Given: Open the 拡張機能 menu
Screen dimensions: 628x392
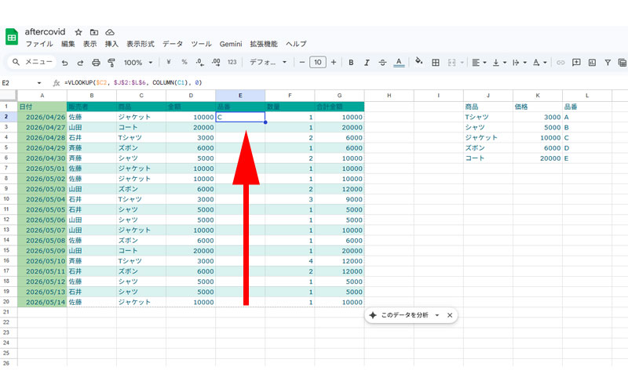Looking at the screenshot, I should 264,44.
